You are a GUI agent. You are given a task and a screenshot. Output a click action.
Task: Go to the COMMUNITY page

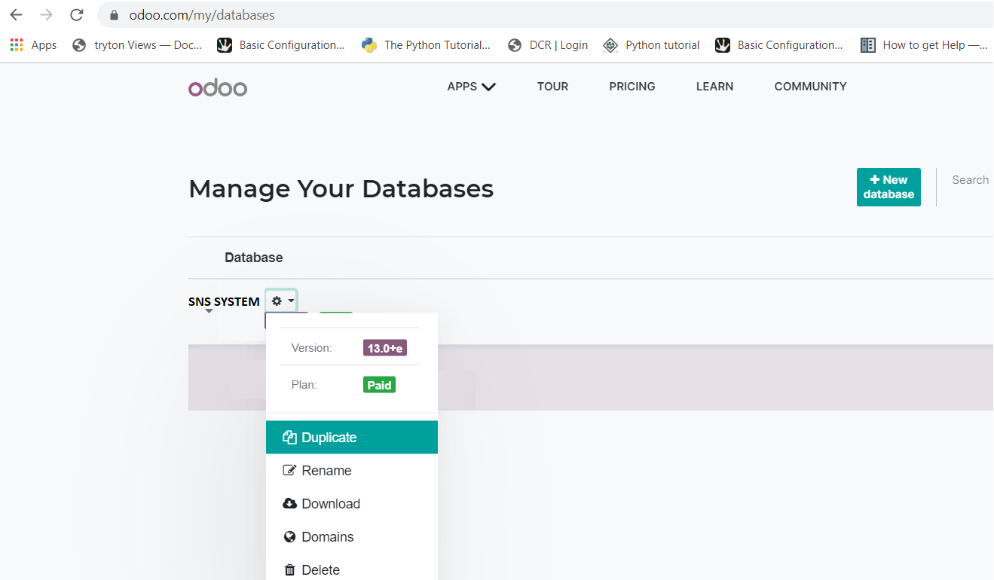pos(810,87)
